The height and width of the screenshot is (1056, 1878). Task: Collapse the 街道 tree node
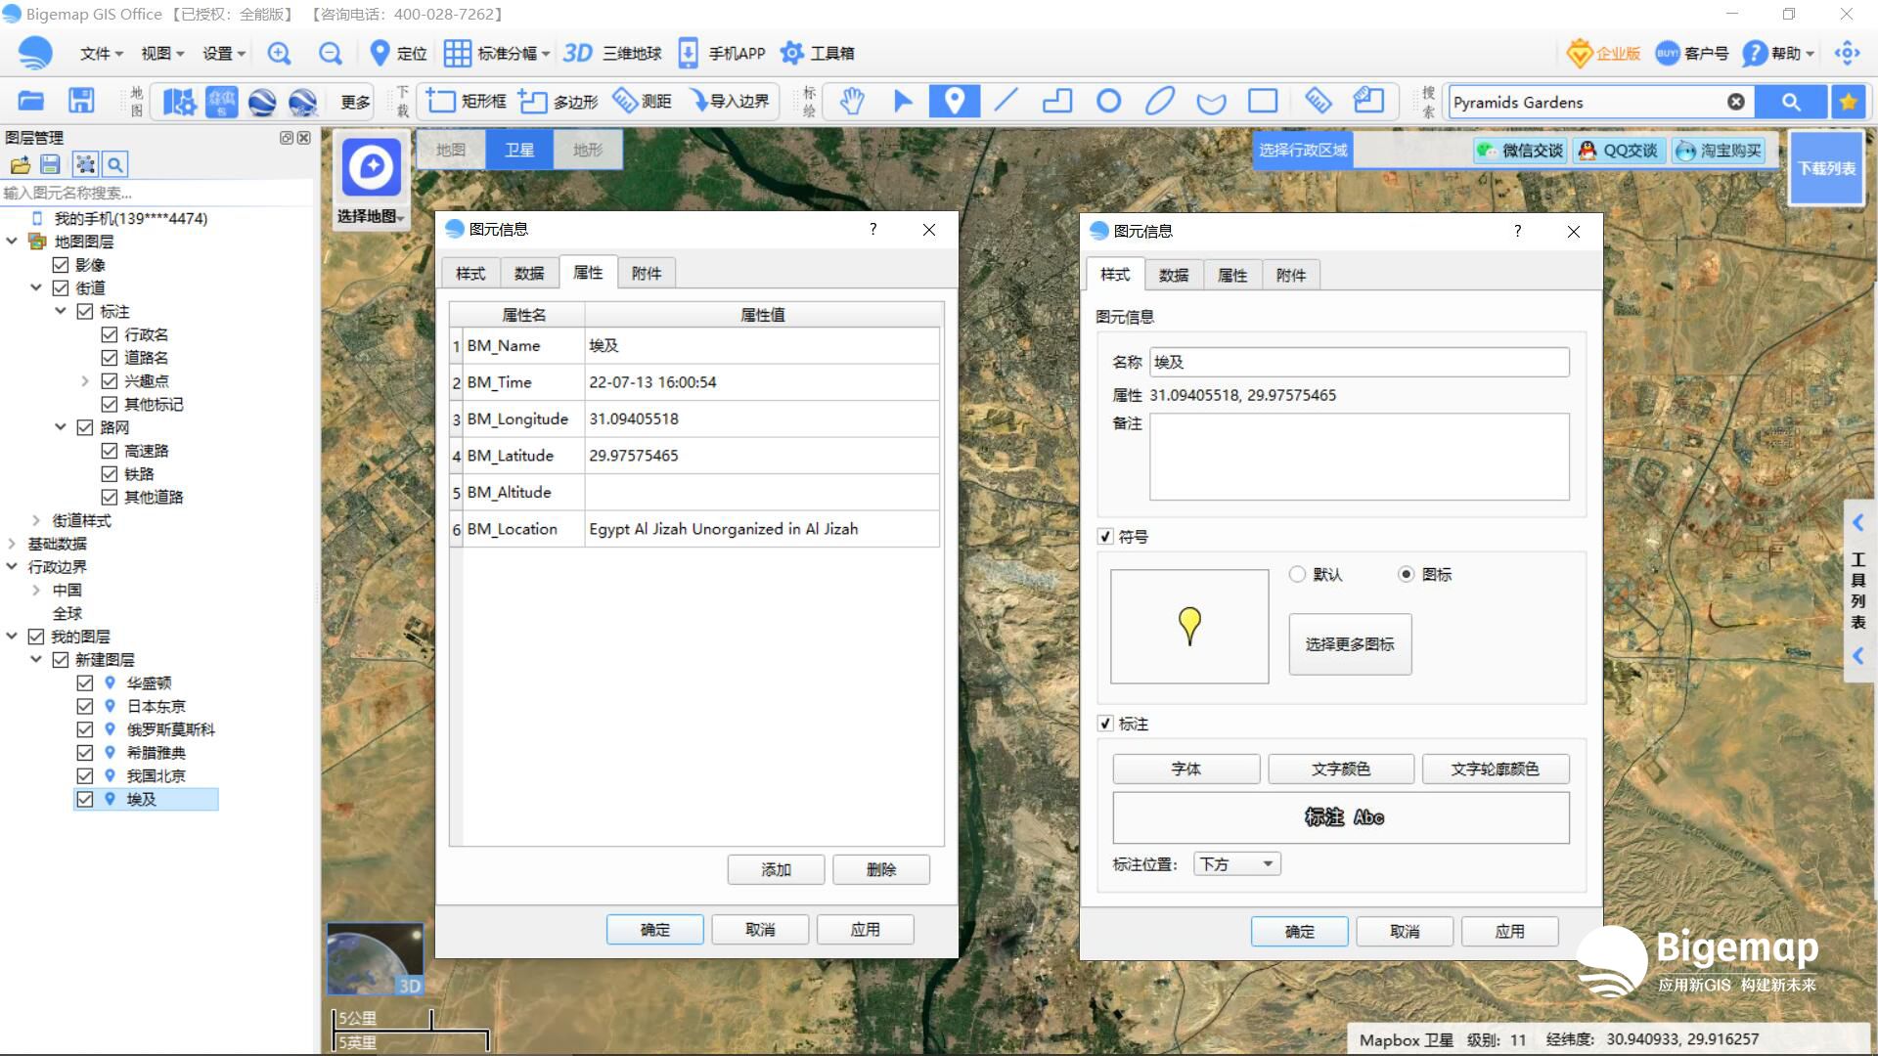pos(36,288)
